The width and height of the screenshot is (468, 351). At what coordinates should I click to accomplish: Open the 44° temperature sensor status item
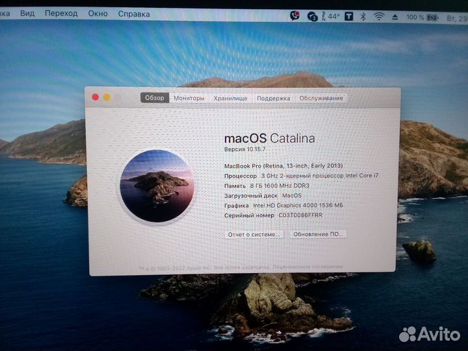[331, 16]
